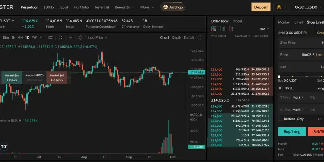Screen dimensions: 324x162
Task: Open the BNB network selector dropdown
Action: [x=281, y=7]
